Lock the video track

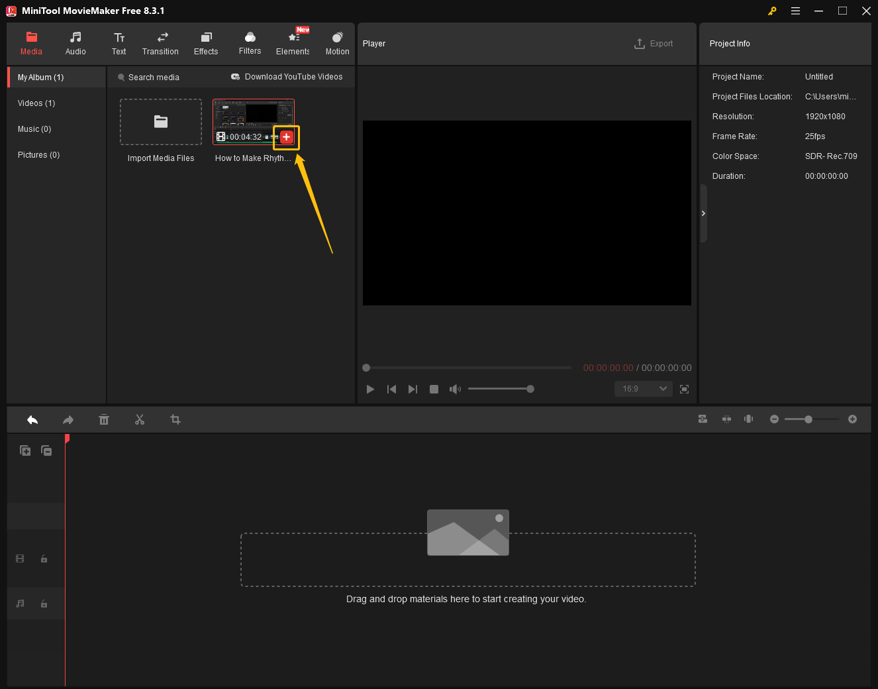(x=44, y=558)
